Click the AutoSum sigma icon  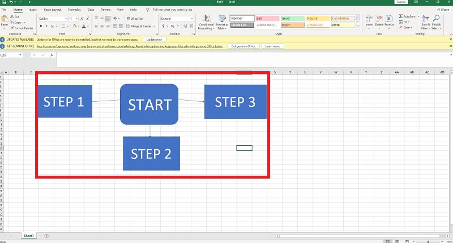pos(401,16)
